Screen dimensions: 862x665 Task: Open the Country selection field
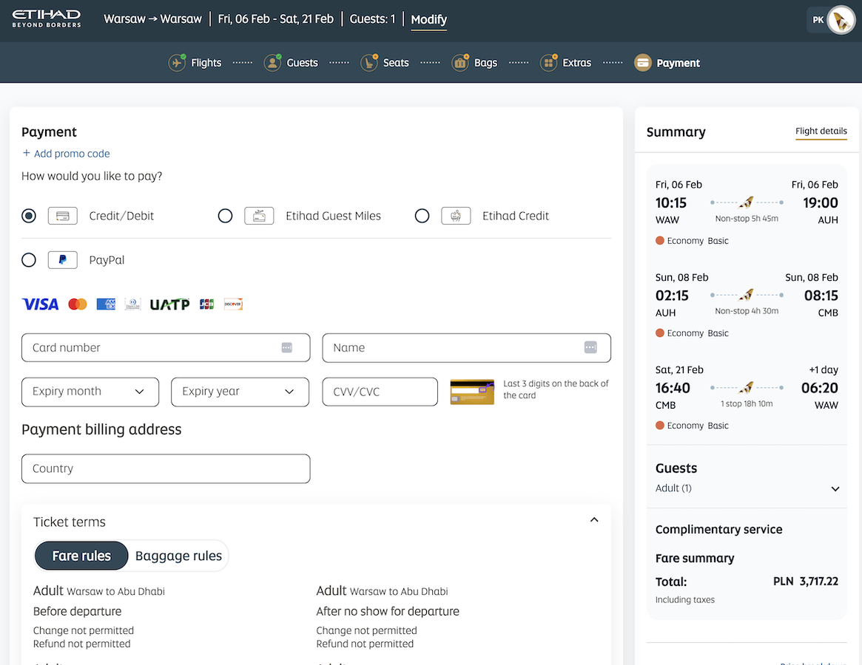166,468
